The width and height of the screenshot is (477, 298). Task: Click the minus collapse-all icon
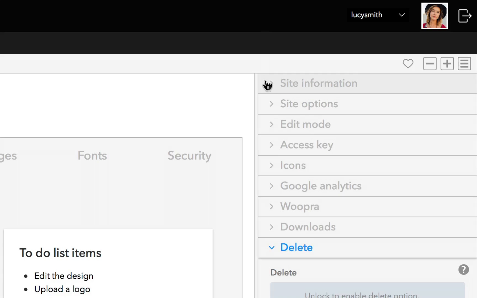coord(430,64)
